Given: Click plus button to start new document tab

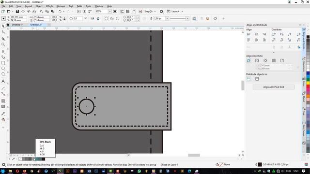Looking at the screenshot, I should [49, 25].
